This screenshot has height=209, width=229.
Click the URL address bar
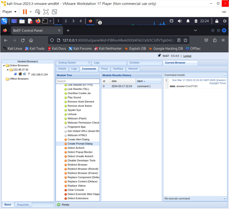click(x=118, y=40)
